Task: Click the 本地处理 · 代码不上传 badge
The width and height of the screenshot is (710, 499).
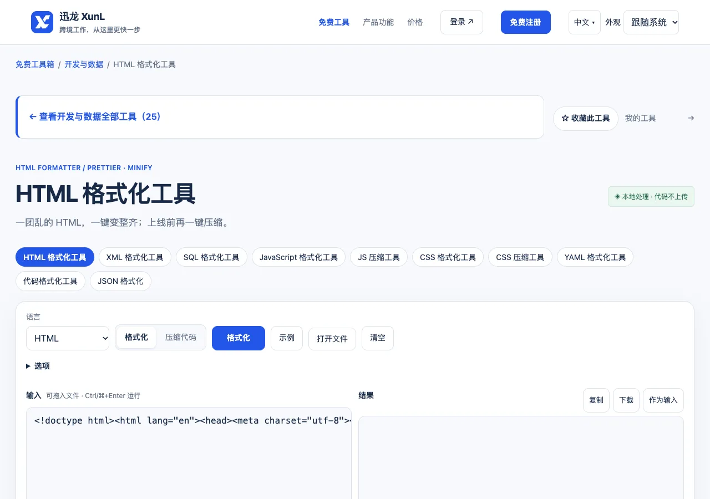Action: tap(651, 197)
